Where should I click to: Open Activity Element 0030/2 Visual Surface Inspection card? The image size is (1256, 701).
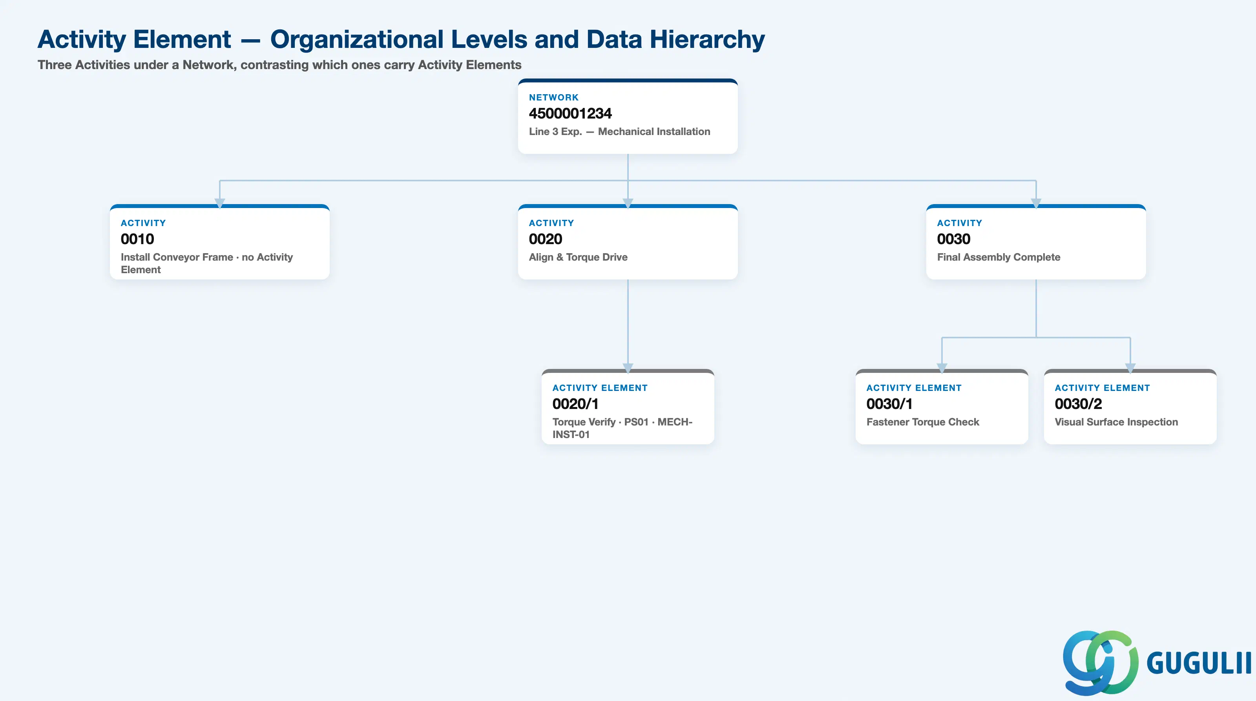1130,407
